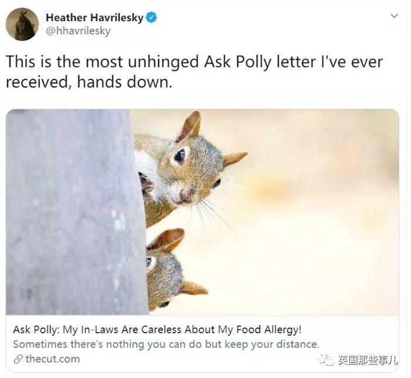Click the card description about keeping your distance

(x=166, y=344)
